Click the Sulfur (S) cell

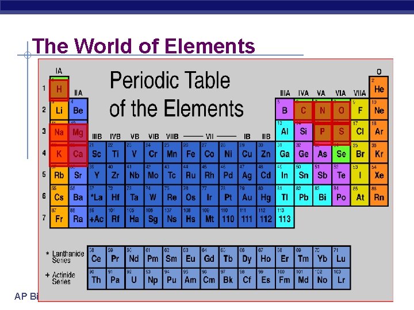pyautogui.click(x=341, y=133)
